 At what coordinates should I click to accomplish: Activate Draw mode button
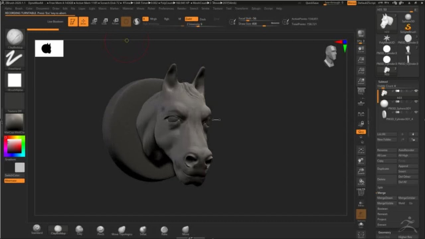[83, 22]
